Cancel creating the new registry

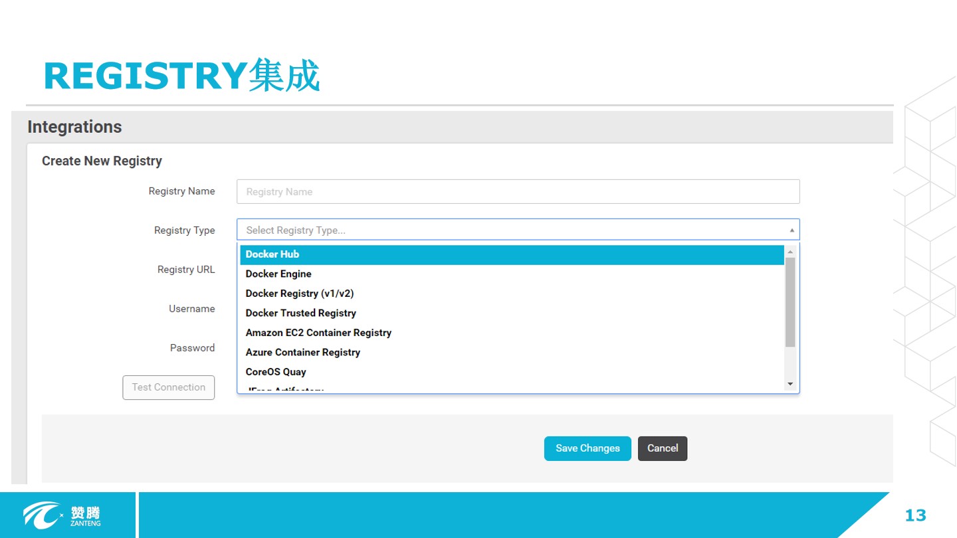663,448
